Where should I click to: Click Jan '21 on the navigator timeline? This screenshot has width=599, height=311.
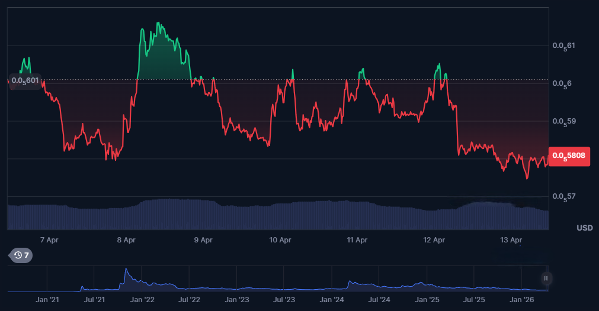tap(47, 300)
